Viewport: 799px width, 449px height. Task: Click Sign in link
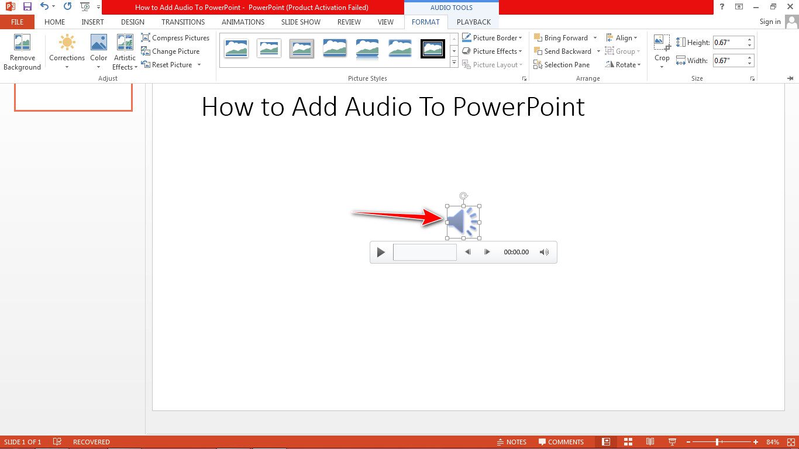click(x=770, y=22)
